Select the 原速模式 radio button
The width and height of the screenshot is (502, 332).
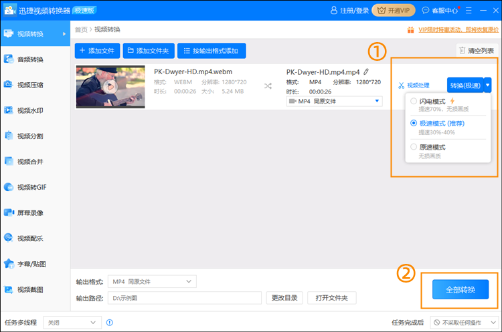click(414, 147)
